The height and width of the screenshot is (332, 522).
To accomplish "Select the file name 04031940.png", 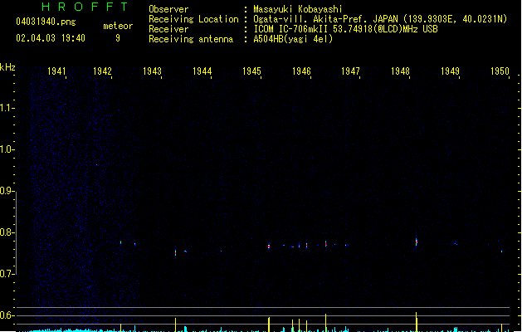I will 46,22.
